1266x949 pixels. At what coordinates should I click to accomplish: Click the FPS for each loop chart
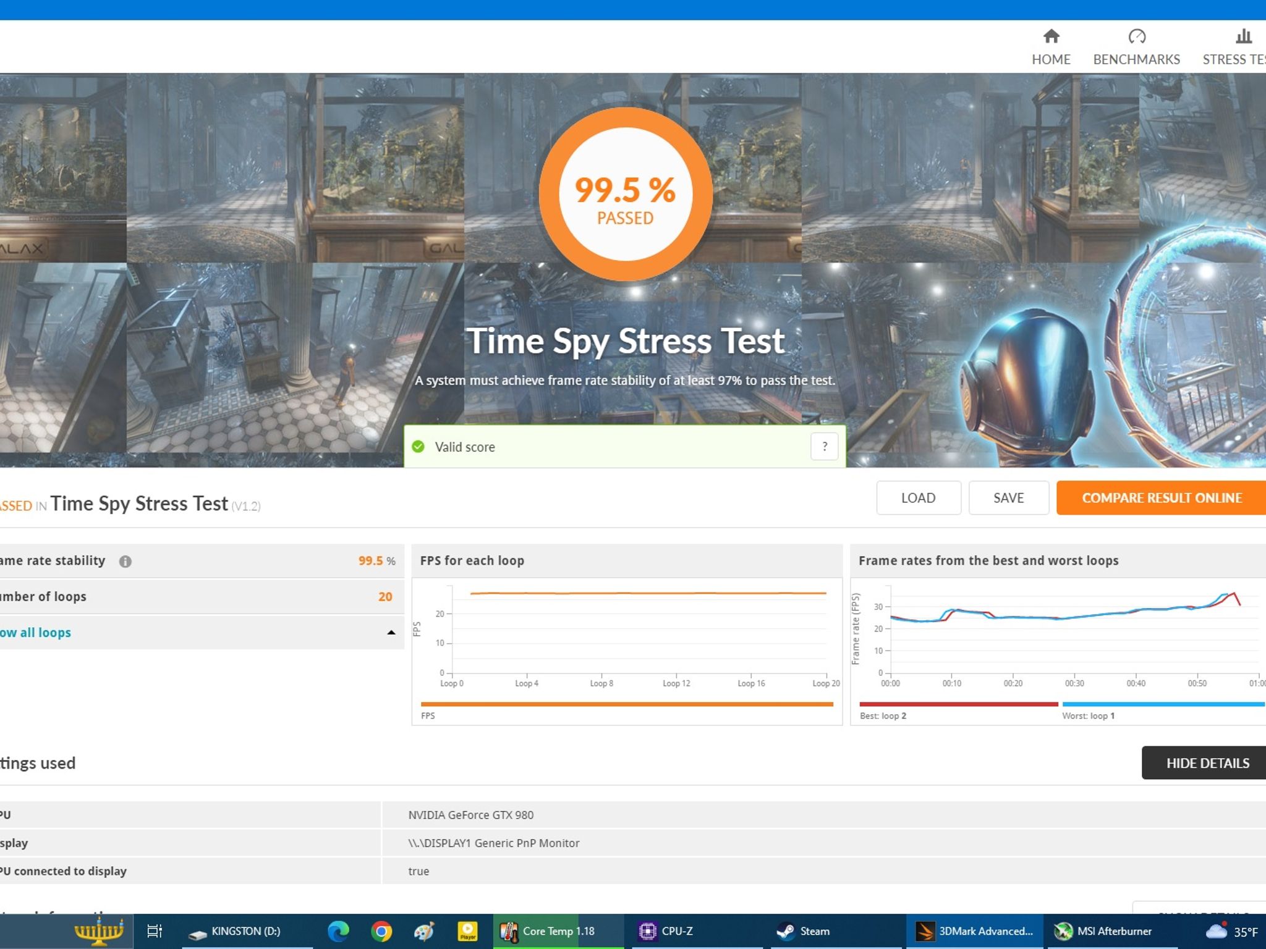pos(627,635)
